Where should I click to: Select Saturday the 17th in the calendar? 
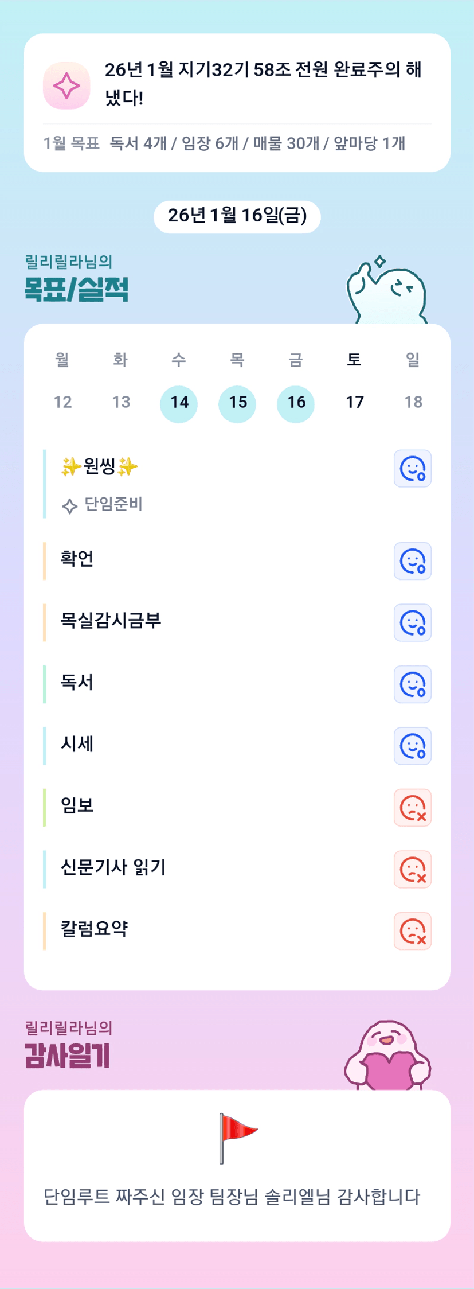tap(354, 403)
